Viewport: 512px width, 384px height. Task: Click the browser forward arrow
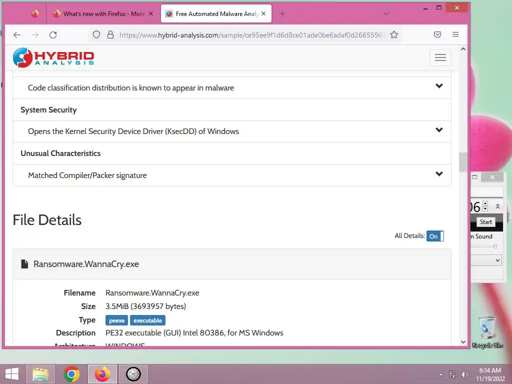(x=35, y=35)
